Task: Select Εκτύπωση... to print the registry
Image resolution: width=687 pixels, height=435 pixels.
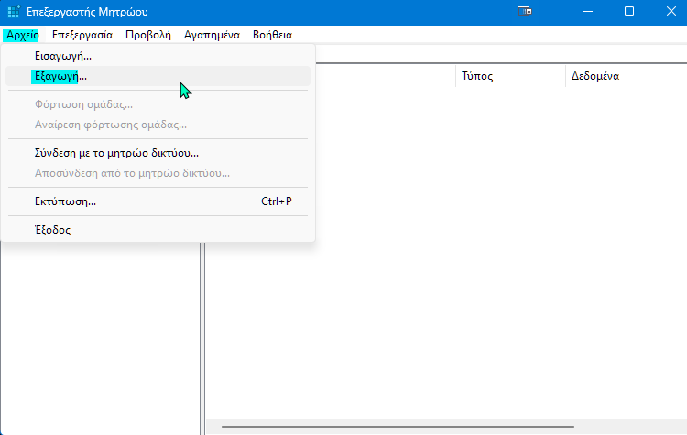Action: [65, 201]
